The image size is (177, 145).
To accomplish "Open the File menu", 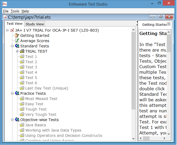I will pyautogui.click(x=6, y=11).
